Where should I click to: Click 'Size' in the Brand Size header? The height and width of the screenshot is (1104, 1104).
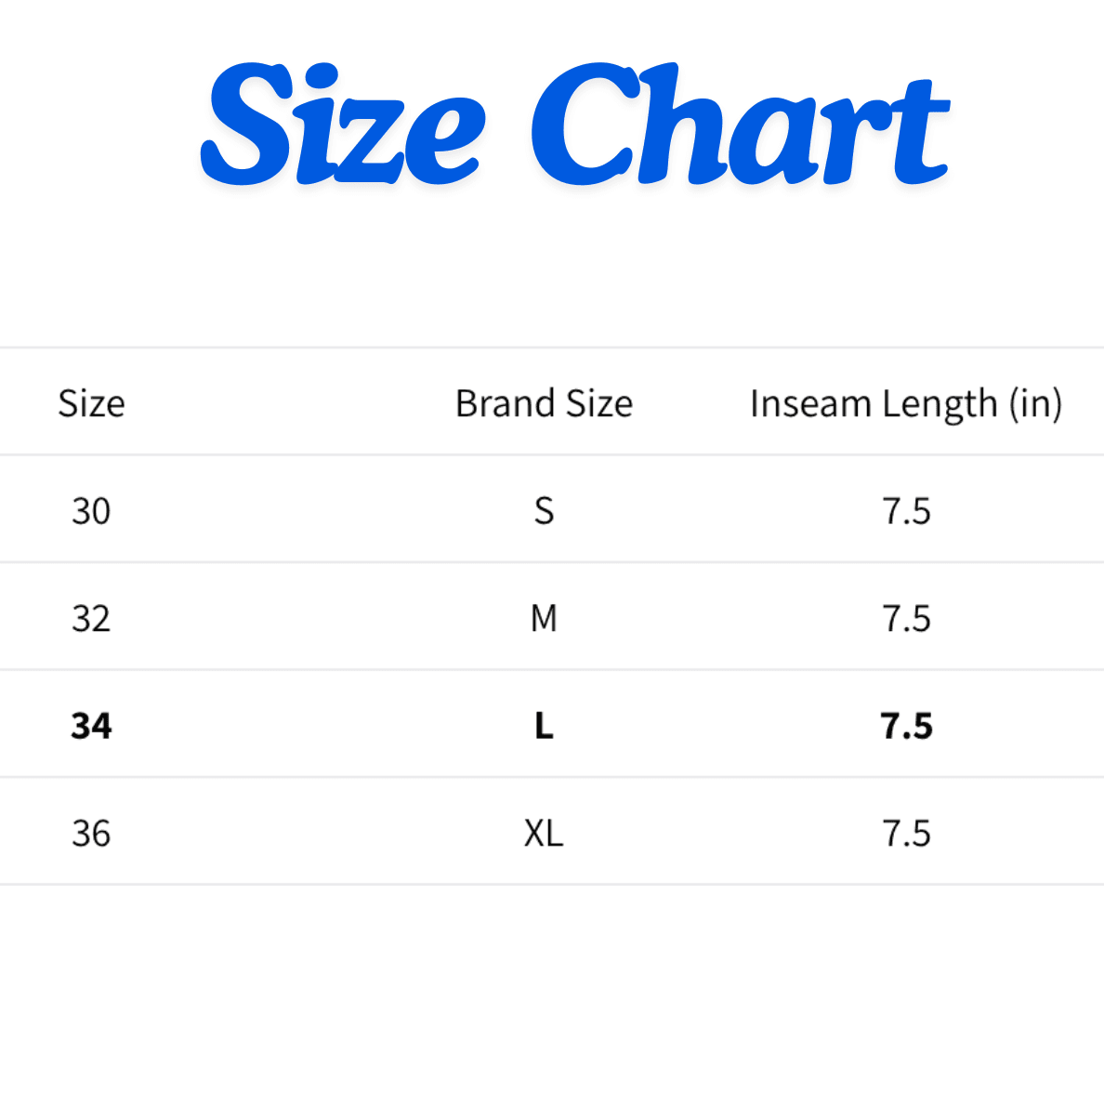pyautogui.click(x=599, y=403)
